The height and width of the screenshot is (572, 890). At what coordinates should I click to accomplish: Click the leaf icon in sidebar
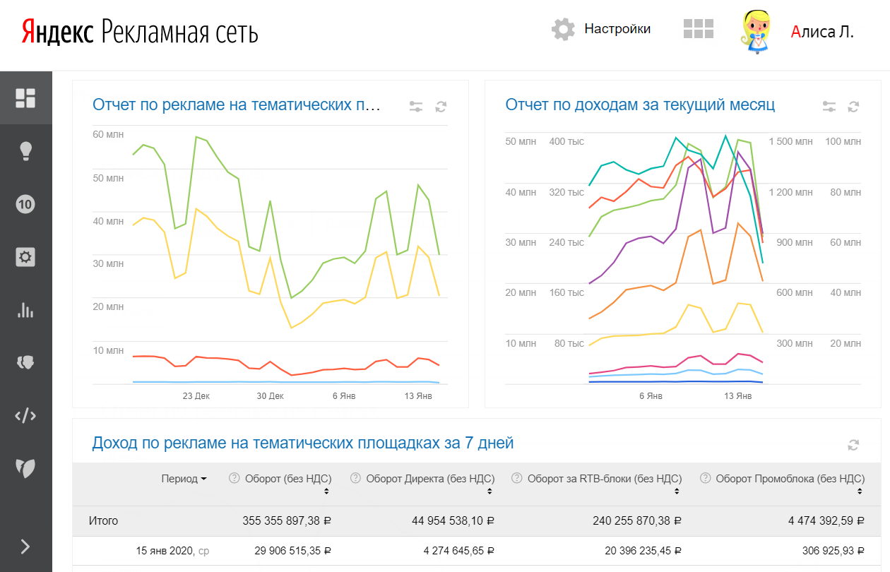25,467
